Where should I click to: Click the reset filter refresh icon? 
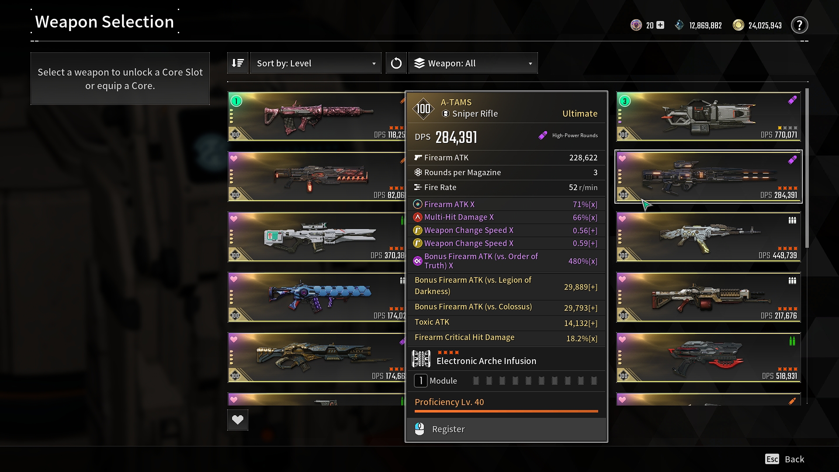[396, 63]
